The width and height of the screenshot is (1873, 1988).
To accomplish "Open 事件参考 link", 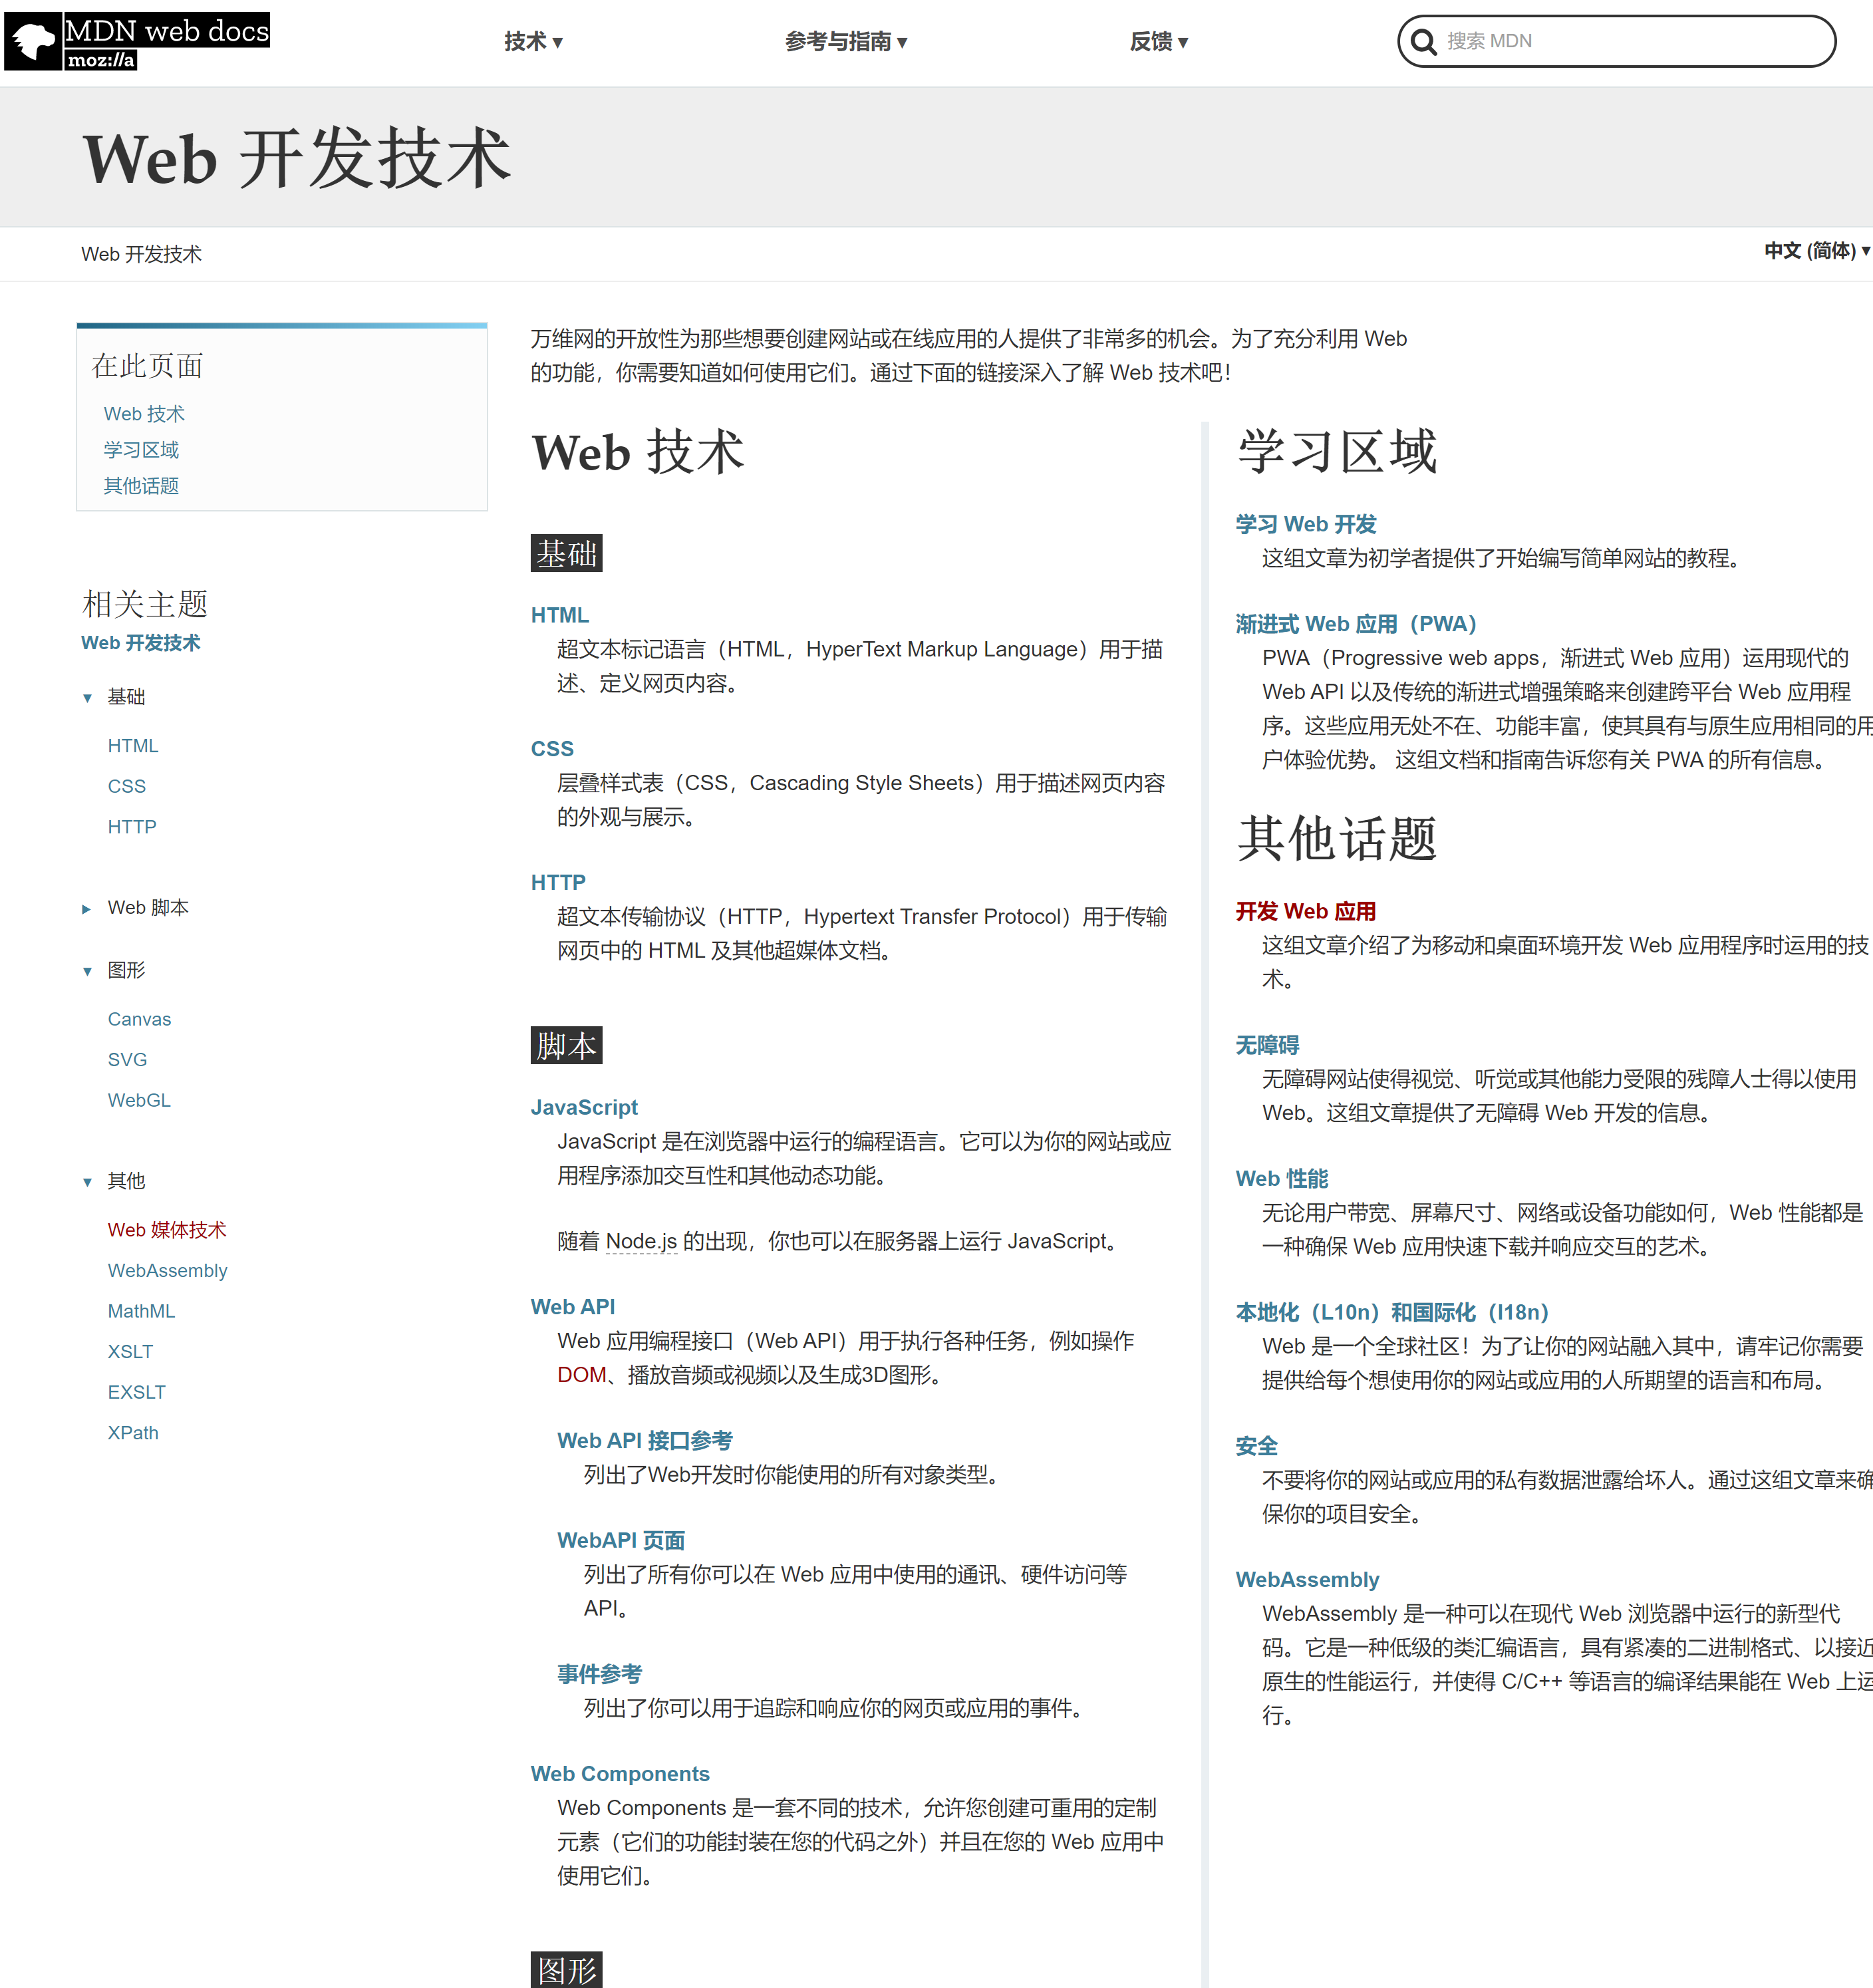I will tap(599, 1674).
